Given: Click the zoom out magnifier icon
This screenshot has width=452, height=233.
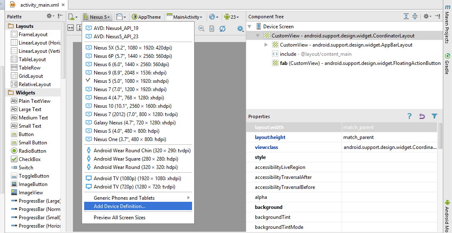Looking at the screenshot, I should [201, 28].
